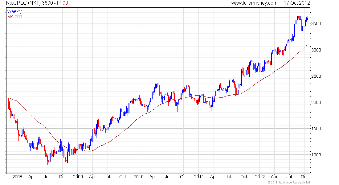Click the '2011' year label on time axis

click(199, 177)
